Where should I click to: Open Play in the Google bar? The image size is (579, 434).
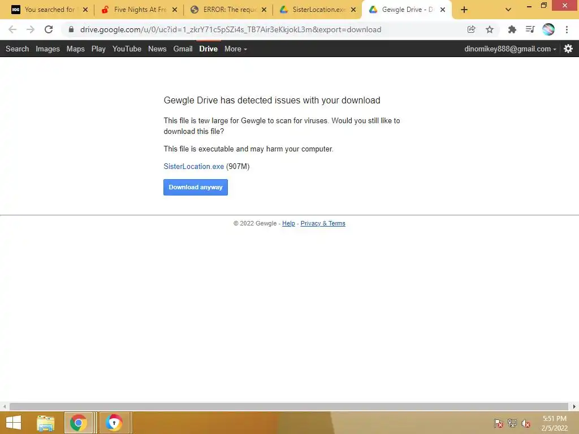[98, 49]
